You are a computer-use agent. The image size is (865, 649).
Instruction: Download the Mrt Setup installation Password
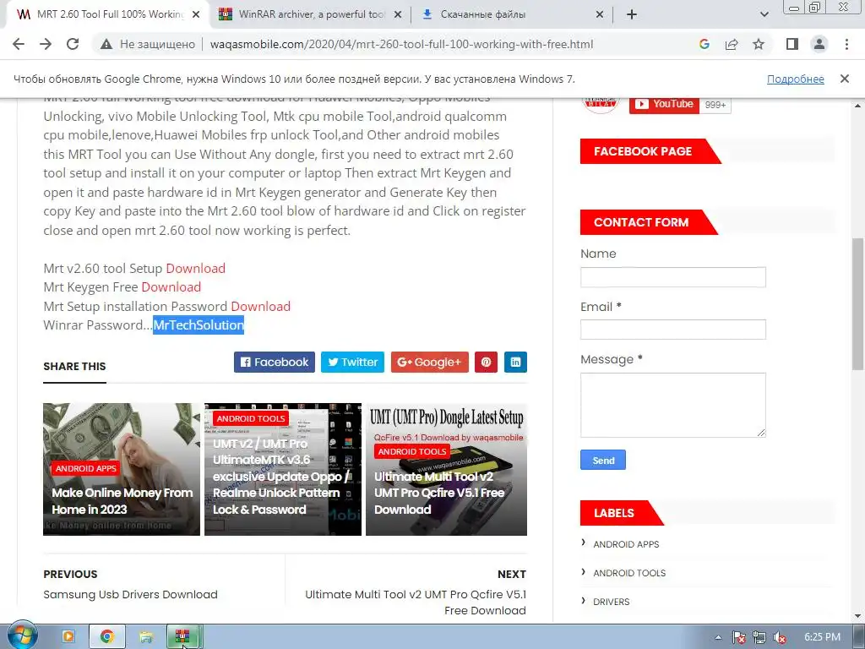coord(260,306)
